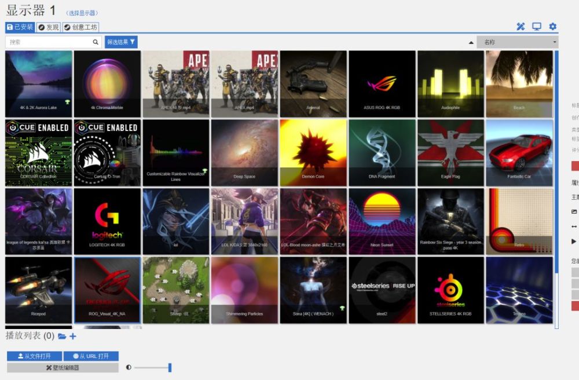Select ROG_Visual_4K_NA wallpaper

coord(108,290)
